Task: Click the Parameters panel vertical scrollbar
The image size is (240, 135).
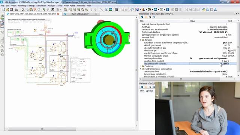Action: click(238, 46)
